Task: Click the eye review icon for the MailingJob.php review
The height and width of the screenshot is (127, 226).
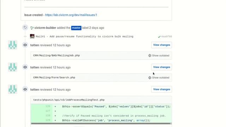Action: tap(25, 45)
